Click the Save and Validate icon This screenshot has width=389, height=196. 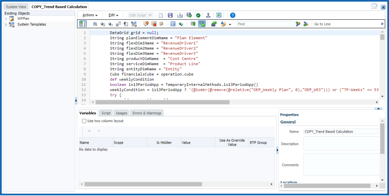tap(189, 15)
